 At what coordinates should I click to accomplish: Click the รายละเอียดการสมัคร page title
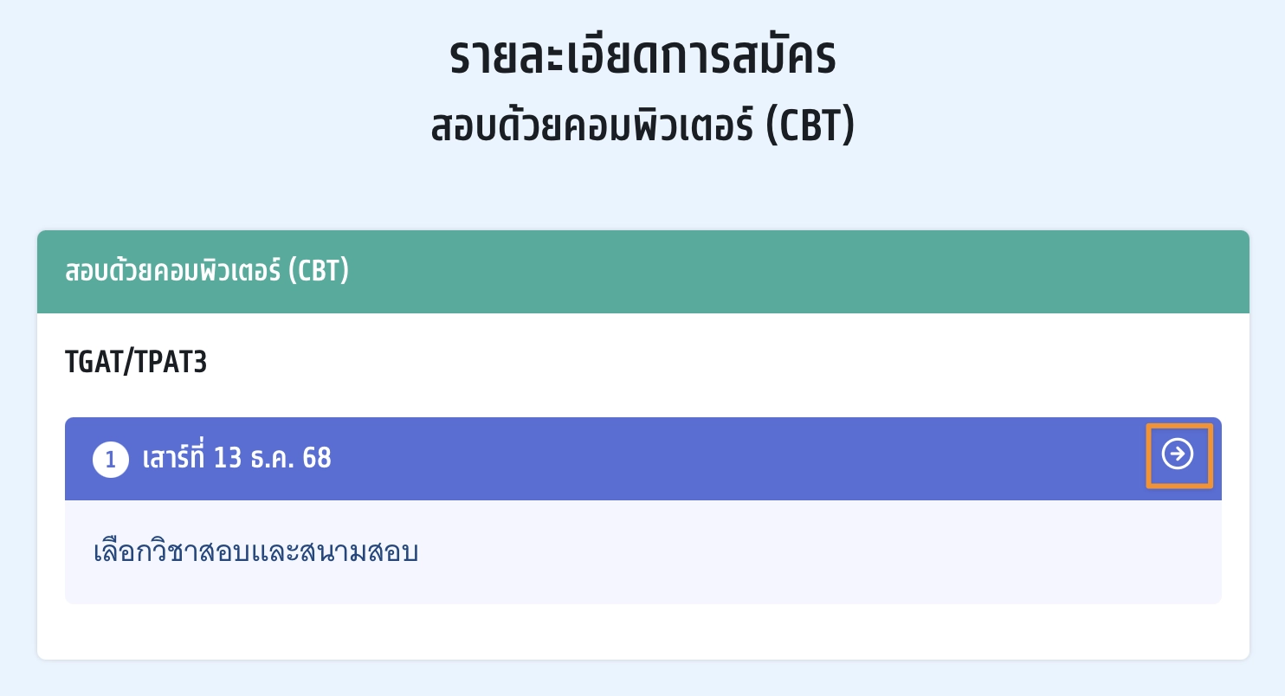[x=642, y=57]
